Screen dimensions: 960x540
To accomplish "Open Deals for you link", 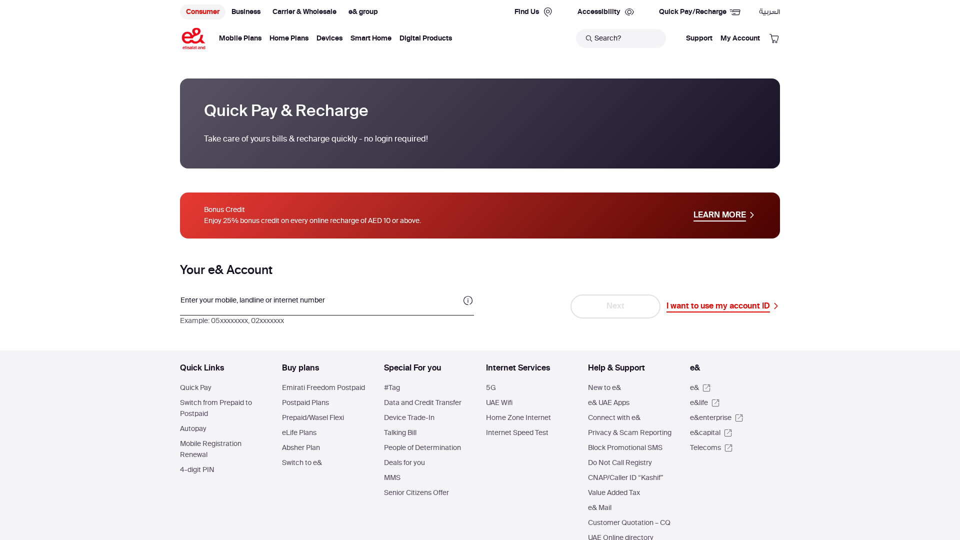I will 404,463.
